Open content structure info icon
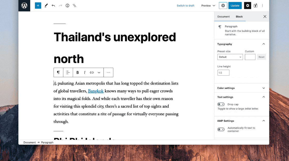This screenshot has height=161, width=289. (x=68, y=6)
